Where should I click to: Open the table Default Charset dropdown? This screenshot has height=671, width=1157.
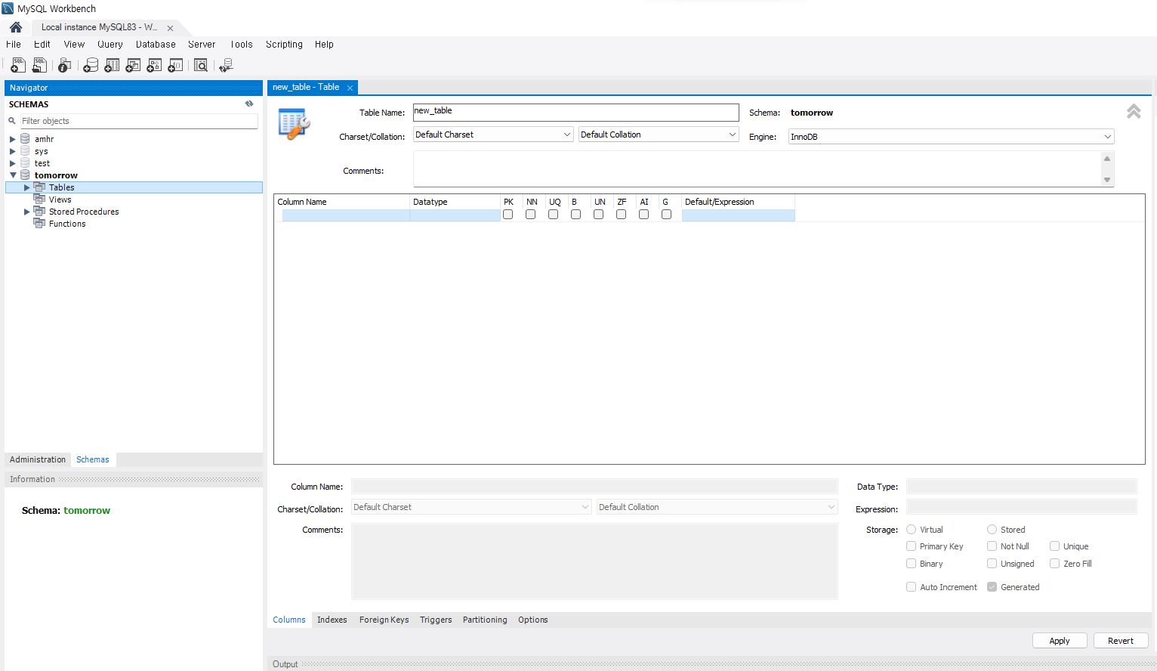coord(494,135)
